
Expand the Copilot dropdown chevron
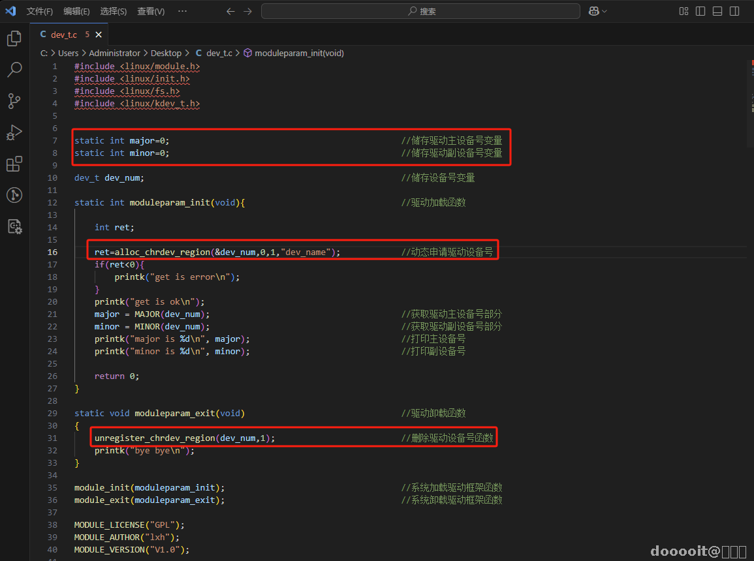pyautogui.click(x=605, y=11)
